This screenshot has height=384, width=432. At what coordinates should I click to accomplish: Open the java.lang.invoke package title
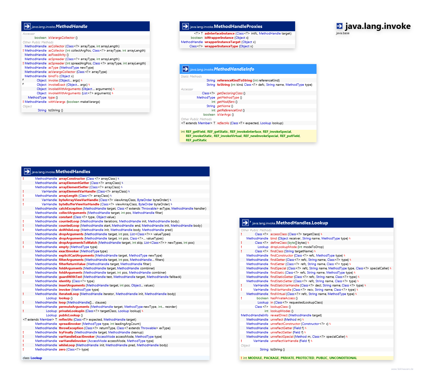pyautogui.click(x=378, y=26)
